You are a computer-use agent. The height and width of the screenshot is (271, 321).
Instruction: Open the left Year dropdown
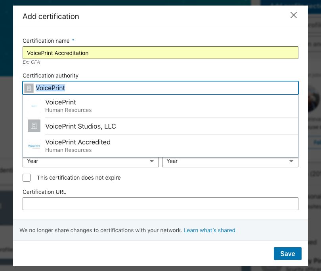point(91,161)
